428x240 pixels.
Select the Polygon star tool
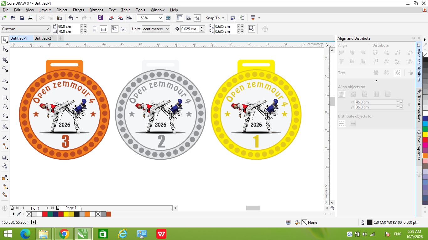point(5,116)
